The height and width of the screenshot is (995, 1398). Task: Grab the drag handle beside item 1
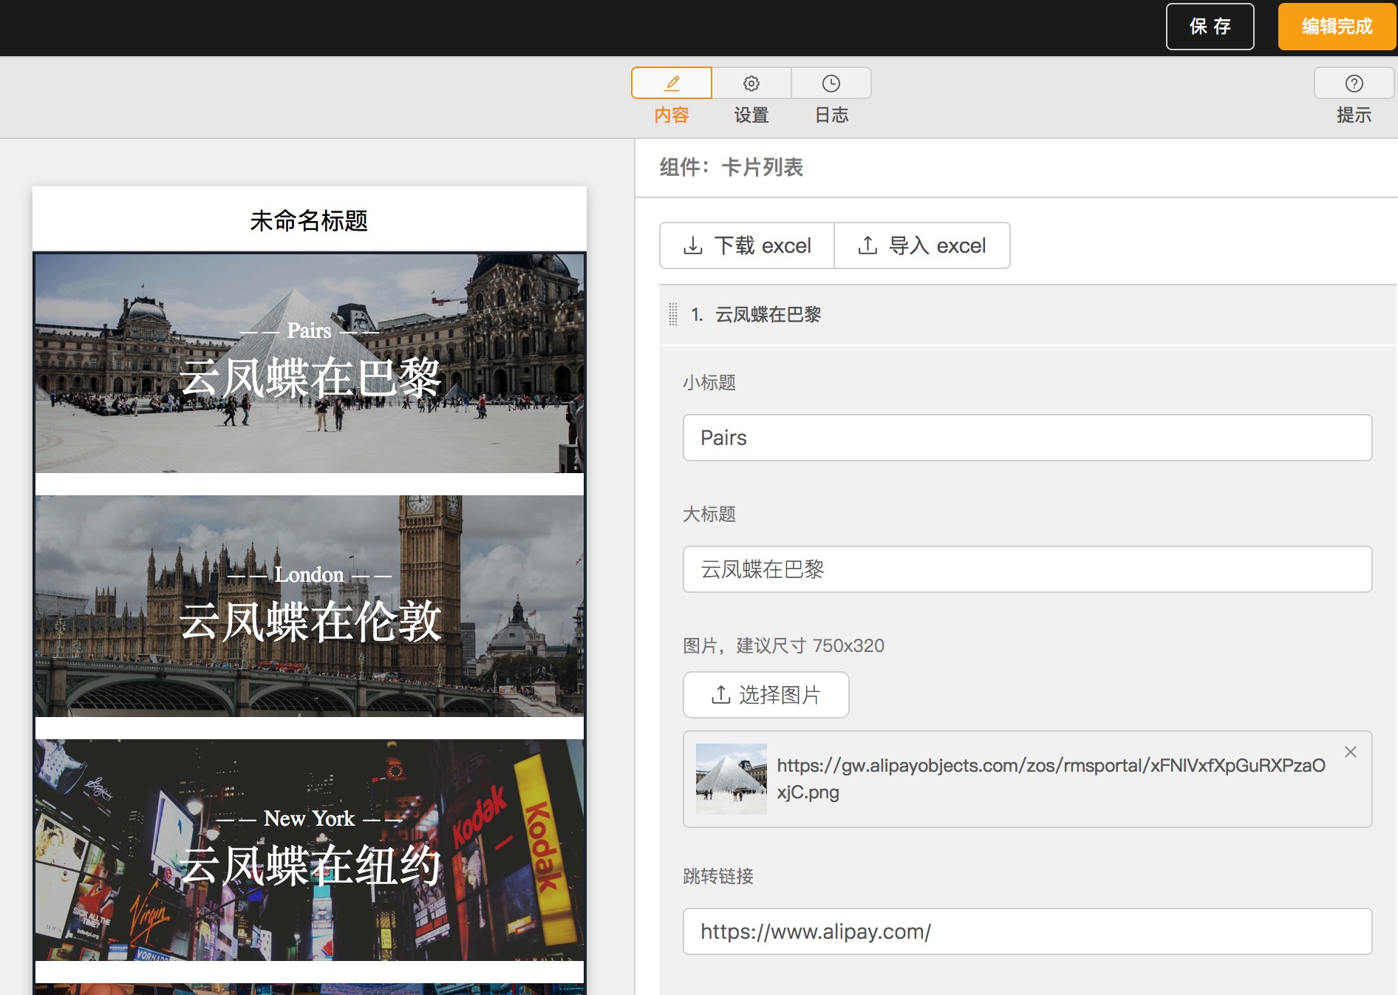pos(673,314)
